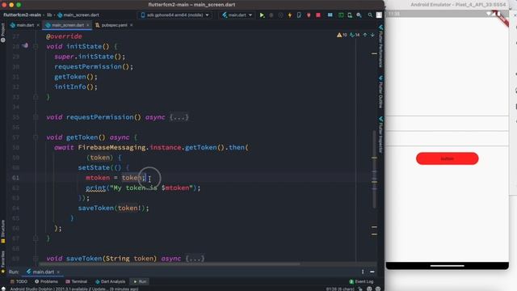The width and height of the screenshot is (517, 291).
Task: Close the pubspec.yaml editor tab
Action: pyautogui.click(x=131, y=25)
